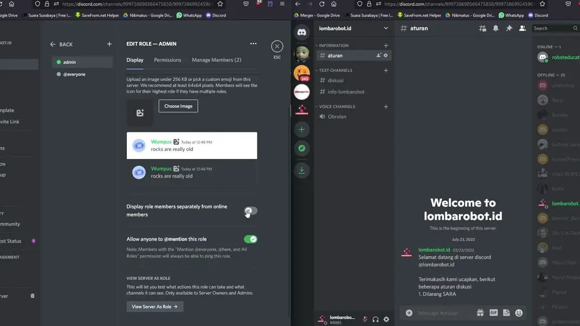This screenshot has width=580, height=326.
Task: Click home icon in right browser toolbar
Action: pyautogui.click(x=334, y=4)
